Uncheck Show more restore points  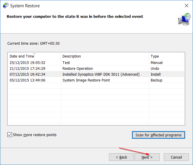click(x=10, y=135)
